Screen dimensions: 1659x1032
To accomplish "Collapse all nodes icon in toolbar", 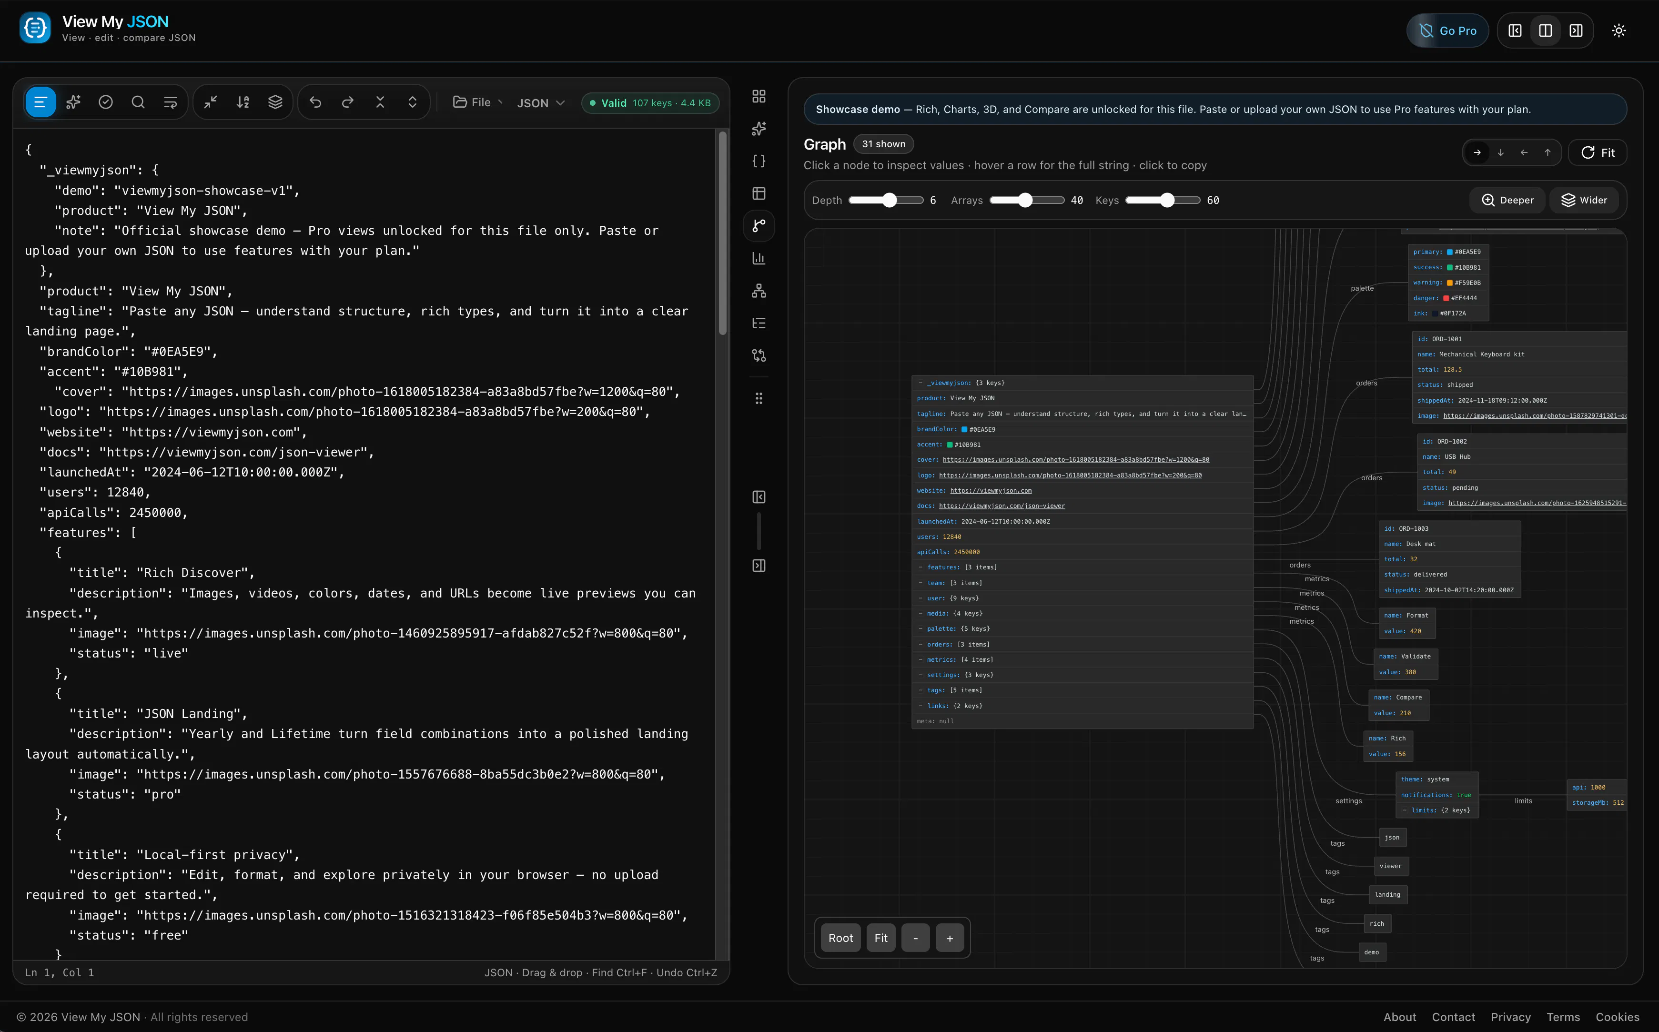I will pyautogui.click(x=380, y=102).
